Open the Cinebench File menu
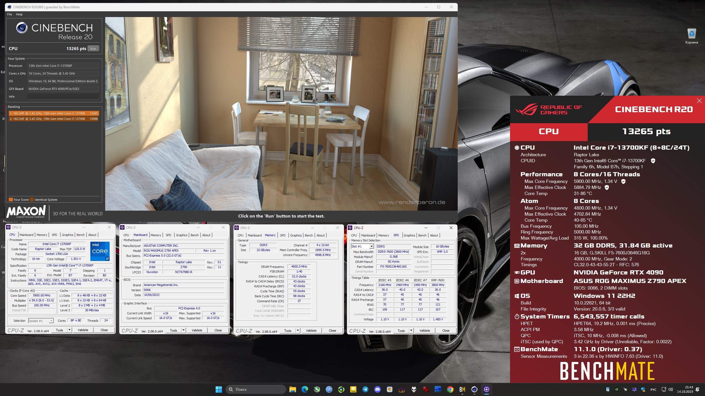The width and height of the screenshot is (705, 396). (10, 14)
